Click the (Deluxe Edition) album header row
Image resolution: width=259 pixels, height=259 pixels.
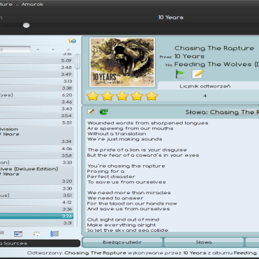37,172
